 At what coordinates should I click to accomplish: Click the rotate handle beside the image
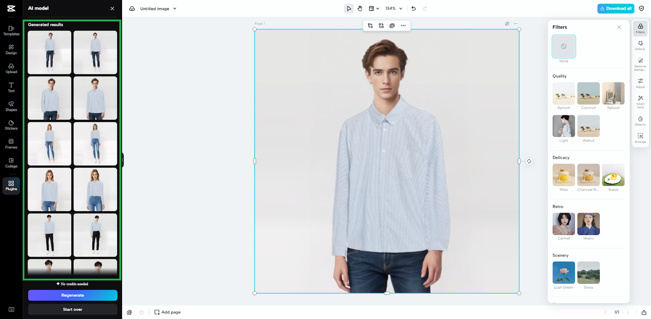click(529, 161)
